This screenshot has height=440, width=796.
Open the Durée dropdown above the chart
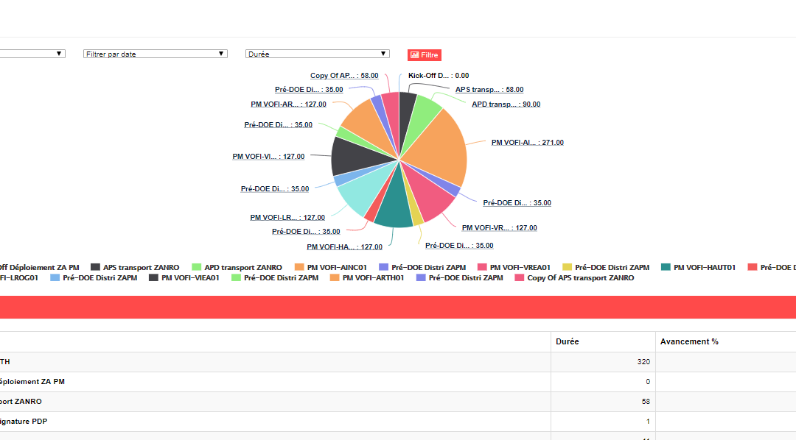pyautogui.click(x=317, y=54)
